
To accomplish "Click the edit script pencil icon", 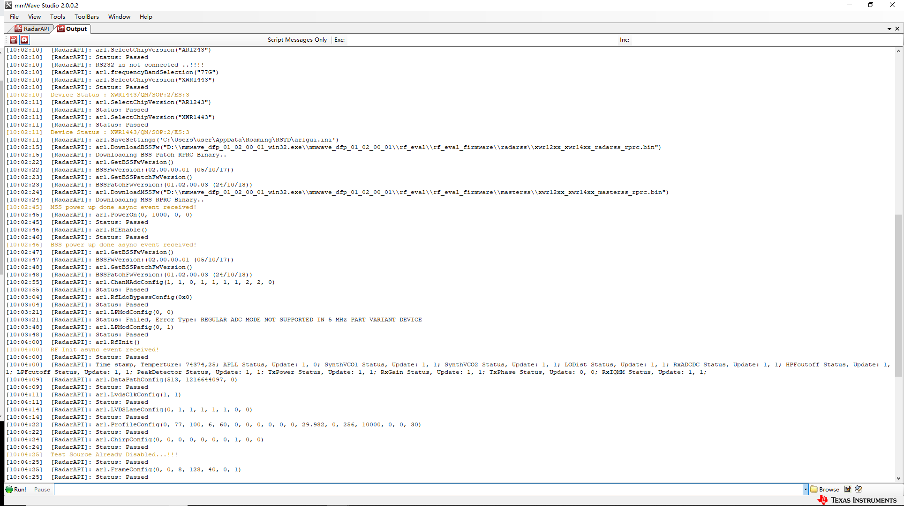I will click(848, 489).
